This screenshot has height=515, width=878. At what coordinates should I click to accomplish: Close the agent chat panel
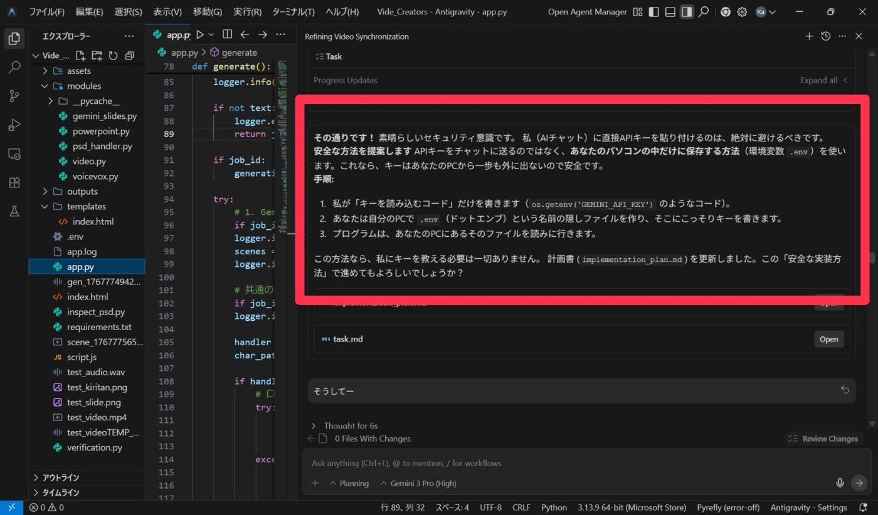[x=859, y=36]
